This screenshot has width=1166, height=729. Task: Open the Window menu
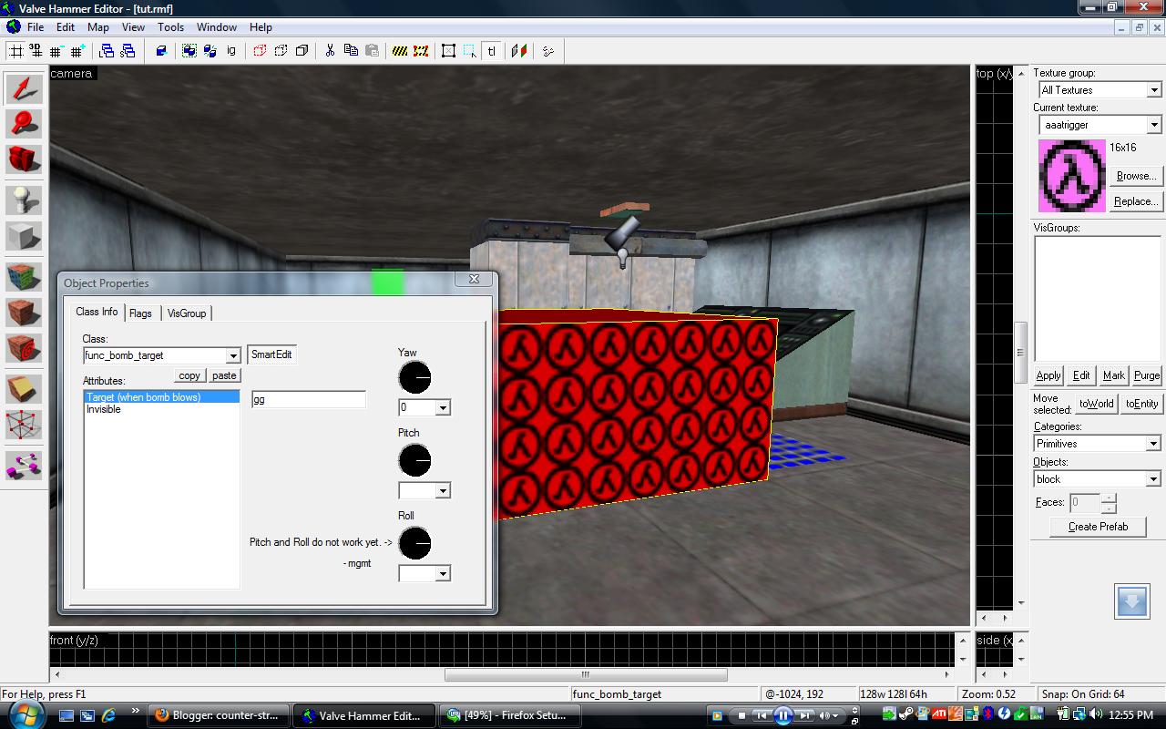click(x=217, y=27)
